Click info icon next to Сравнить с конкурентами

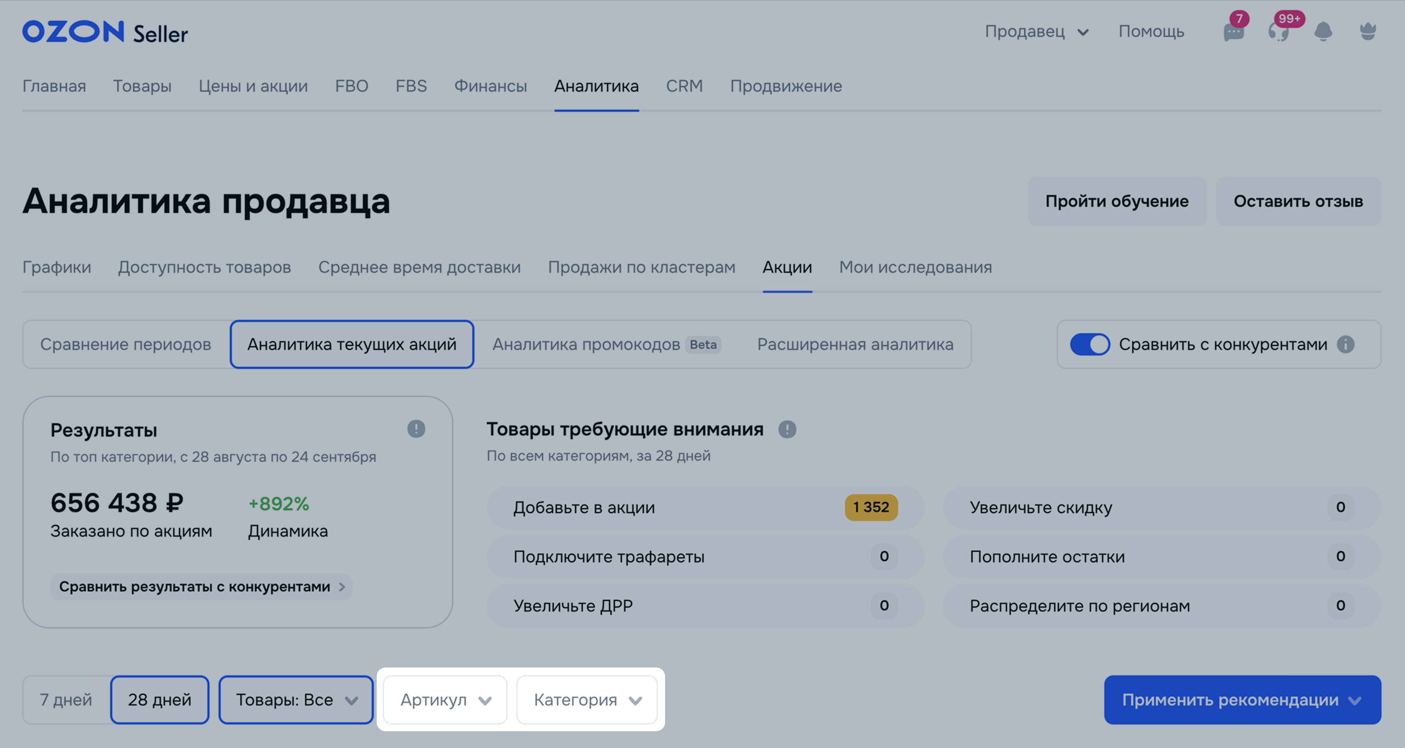(1346, 344)
